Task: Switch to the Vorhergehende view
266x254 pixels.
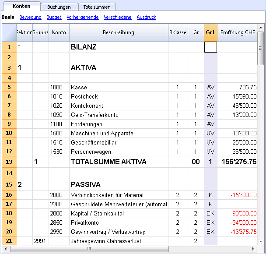Action: (x=83, y=17)
